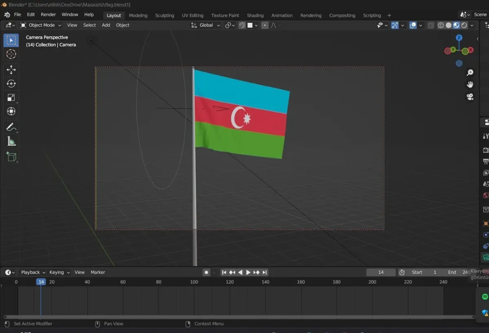Viewport: 489px width, 333px height.
Task: Open the timeline editor type dropdown
Action: [x=10, y=272]
